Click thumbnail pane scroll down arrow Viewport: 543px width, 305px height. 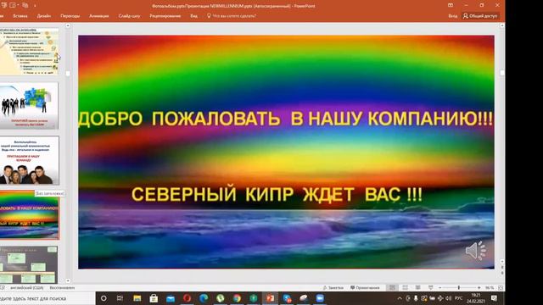(68, 280)
